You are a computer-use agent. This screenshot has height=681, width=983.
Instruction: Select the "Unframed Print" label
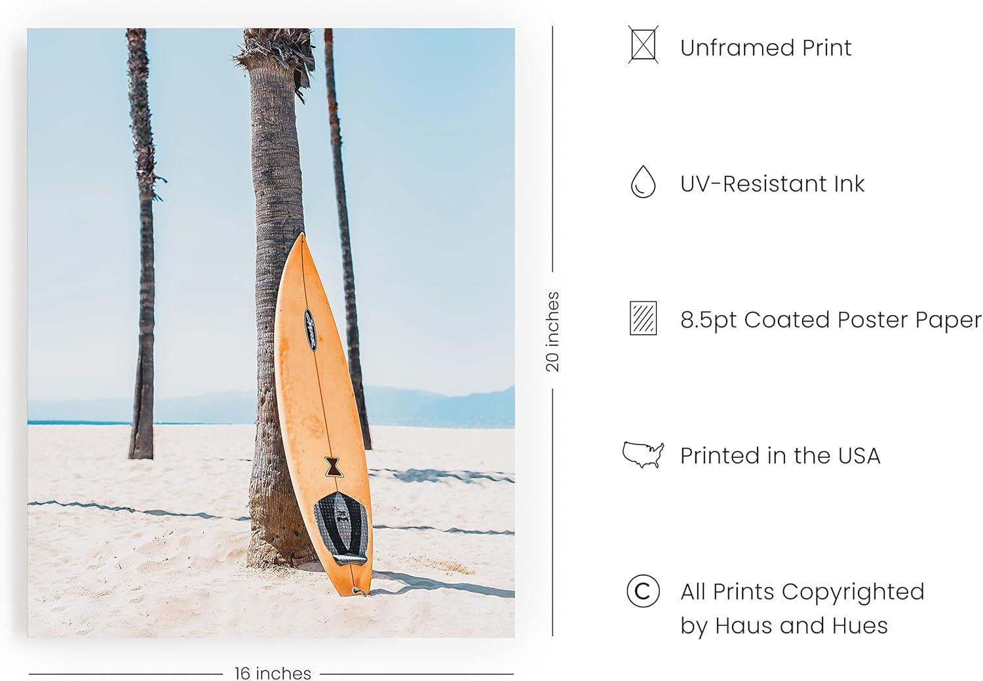[765, 48]
